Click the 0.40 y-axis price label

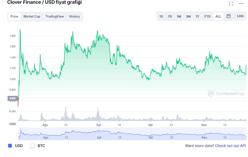[x=13, y=111]
